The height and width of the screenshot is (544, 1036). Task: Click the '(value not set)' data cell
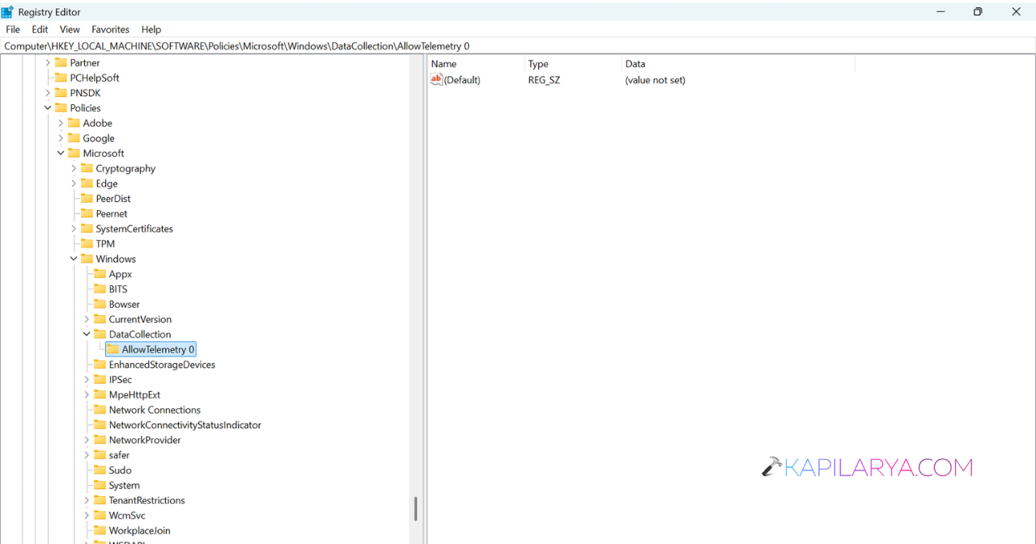656,80
